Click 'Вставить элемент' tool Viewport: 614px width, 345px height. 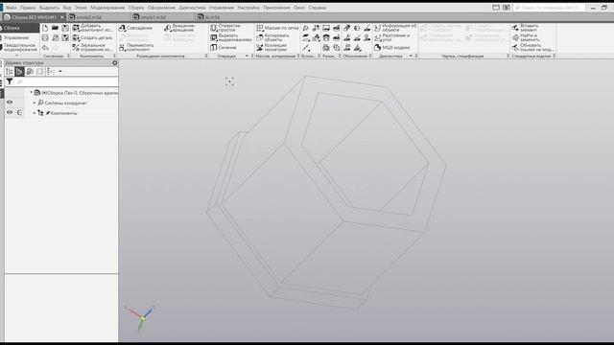click(526, 28)
